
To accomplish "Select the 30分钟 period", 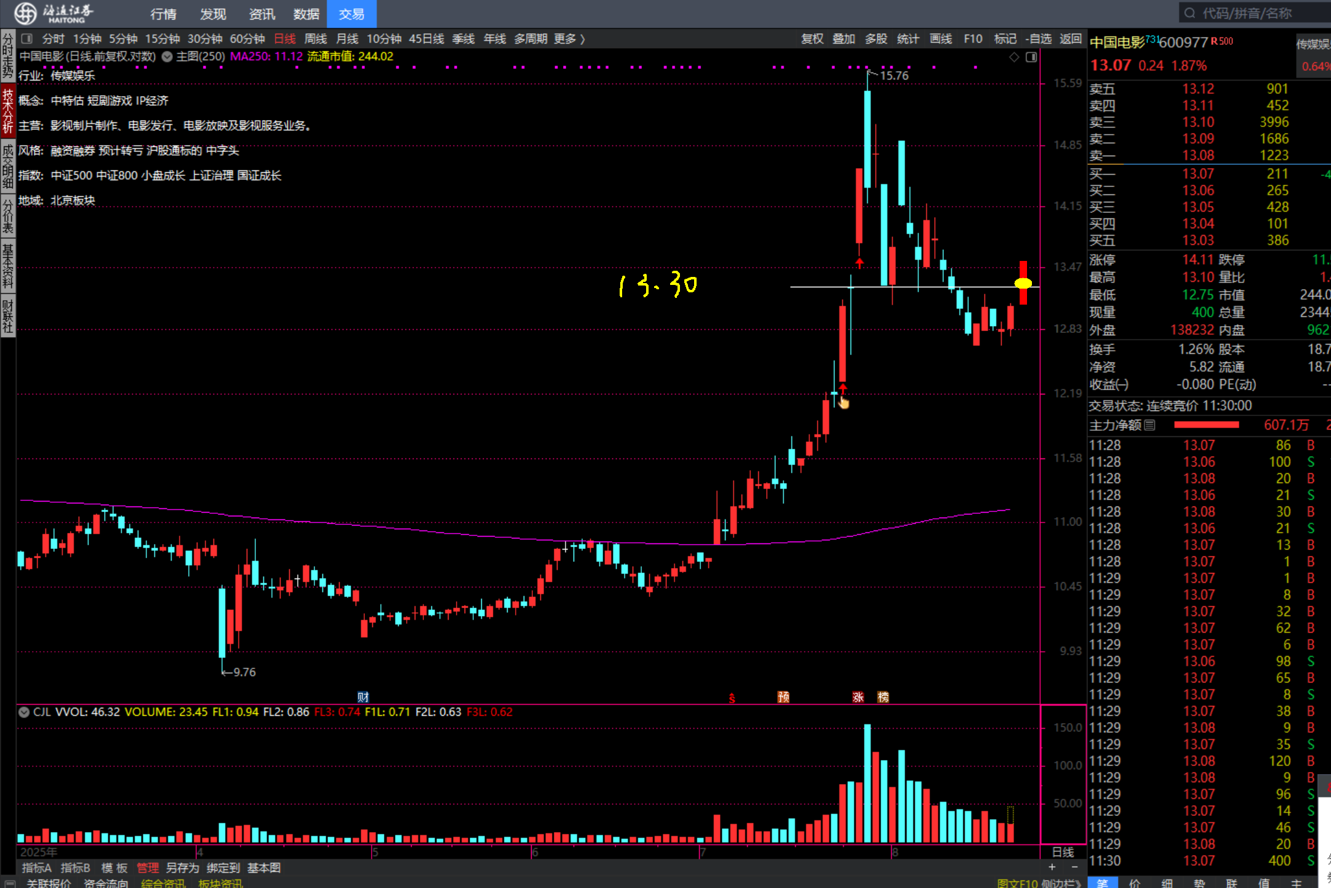I will [205, 39].
